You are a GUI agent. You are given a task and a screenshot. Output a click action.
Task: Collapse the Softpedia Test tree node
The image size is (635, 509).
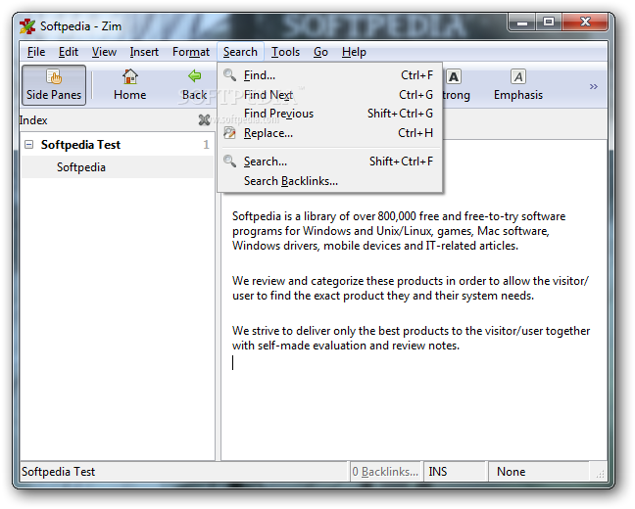click(28, 145)
